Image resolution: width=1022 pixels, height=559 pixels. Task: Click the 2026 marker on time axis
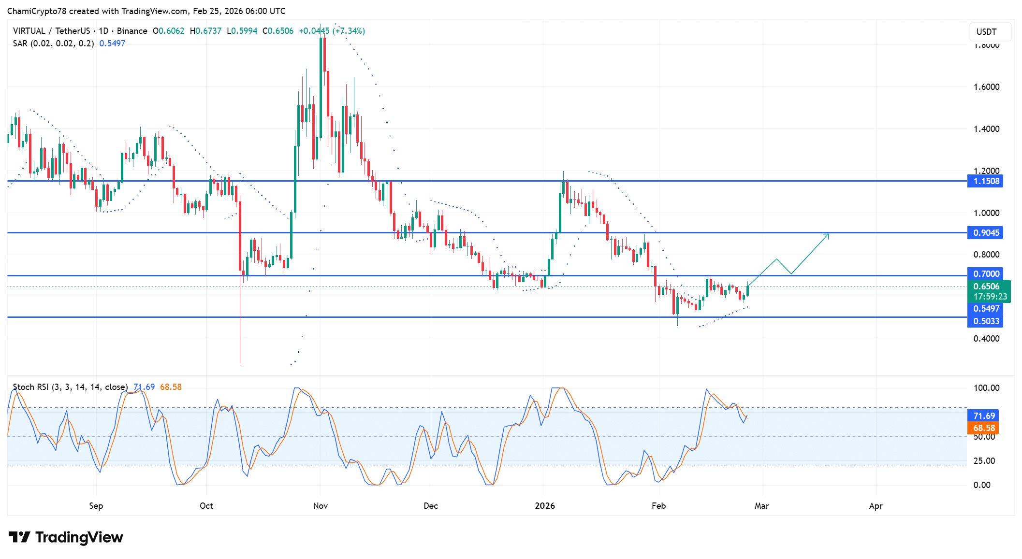545,505
